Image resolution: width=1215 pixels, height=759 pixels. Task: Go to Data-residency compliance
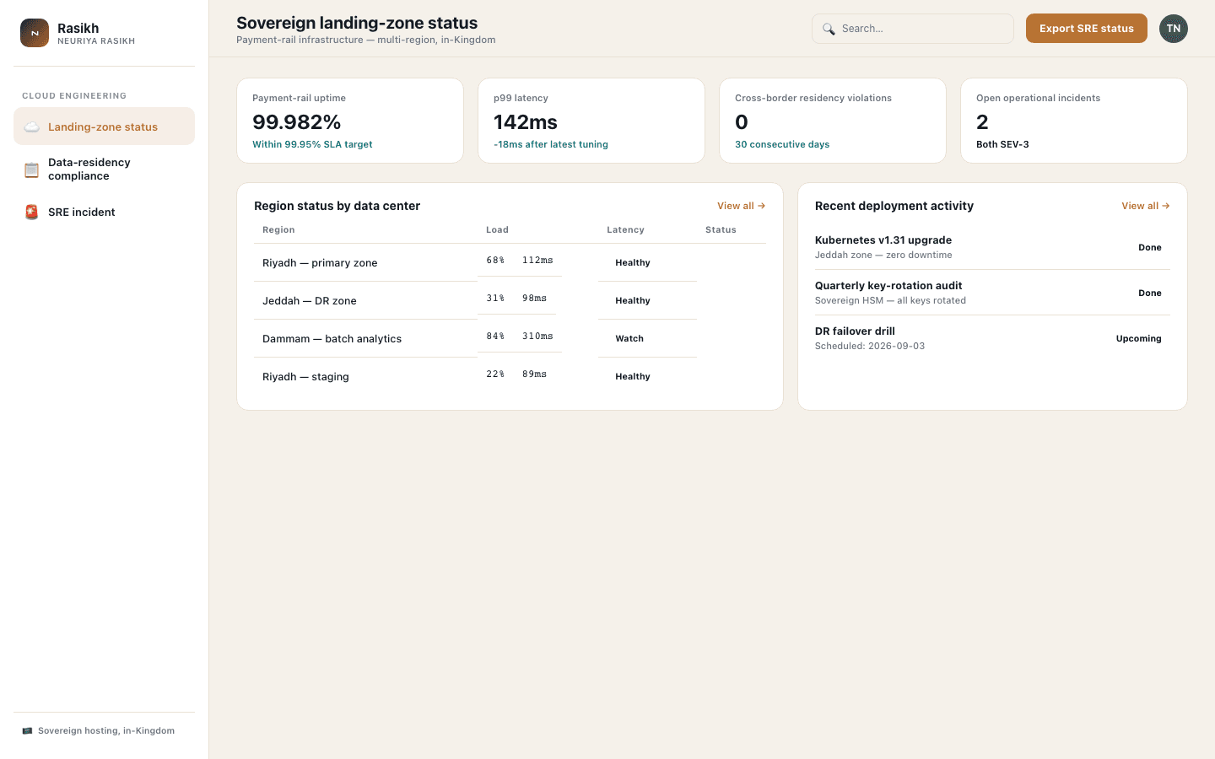(x=104, y=170)
